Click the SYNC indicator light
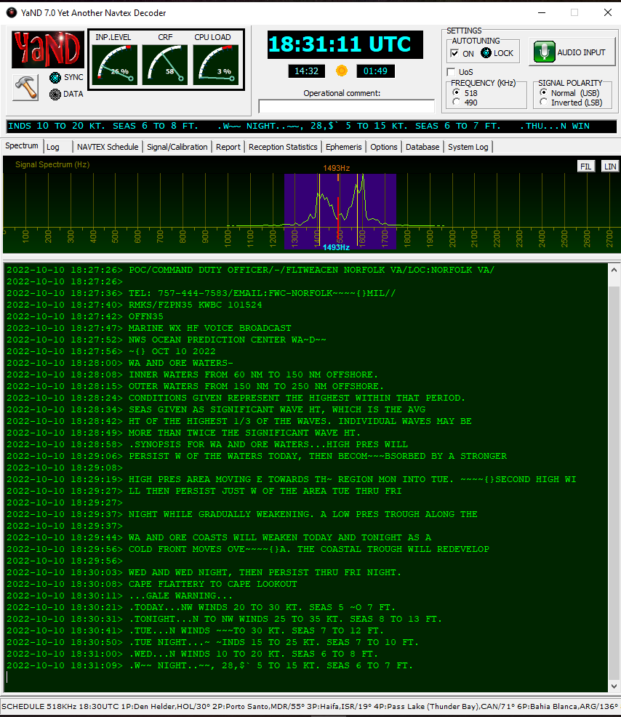The width and height of the screenshot is (621, 717). coord(55,77)
